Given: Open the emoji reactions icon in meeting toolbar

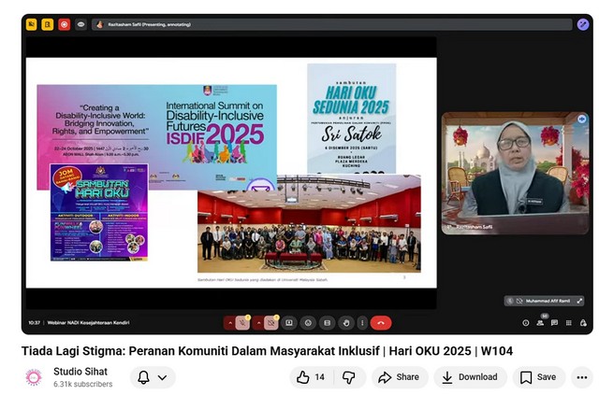Looking at the screenshot, I should pos(308,323).
